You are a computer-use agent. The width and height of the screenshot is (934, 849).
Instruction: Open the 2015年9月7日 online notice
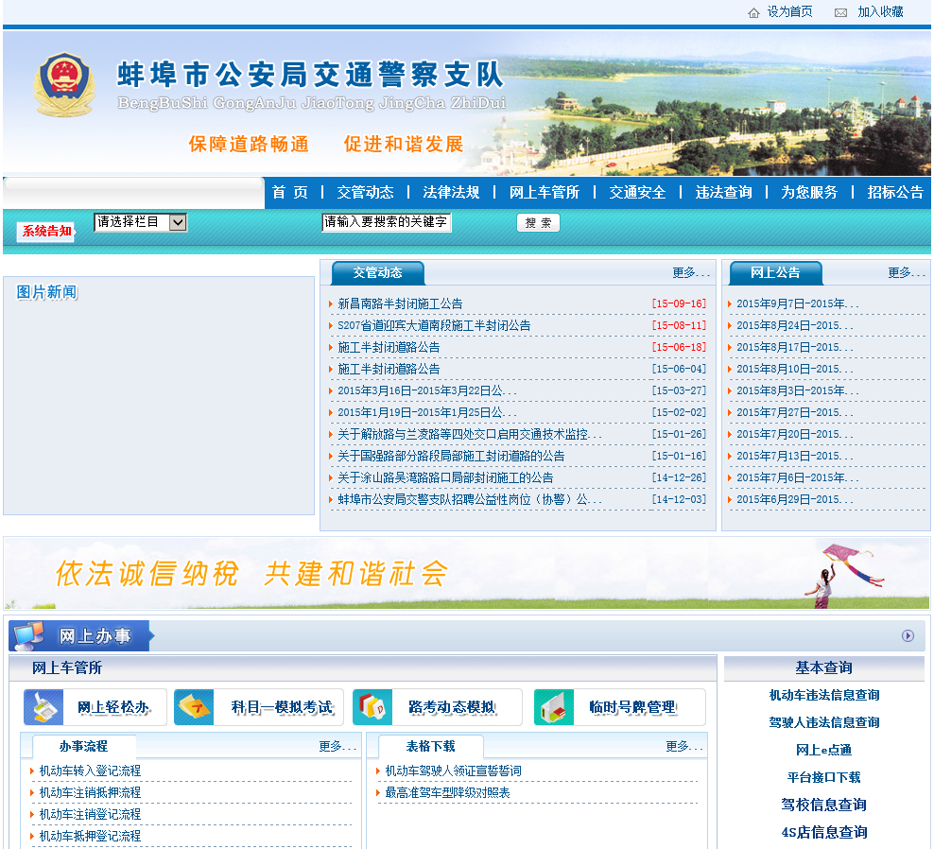(798, 303)
